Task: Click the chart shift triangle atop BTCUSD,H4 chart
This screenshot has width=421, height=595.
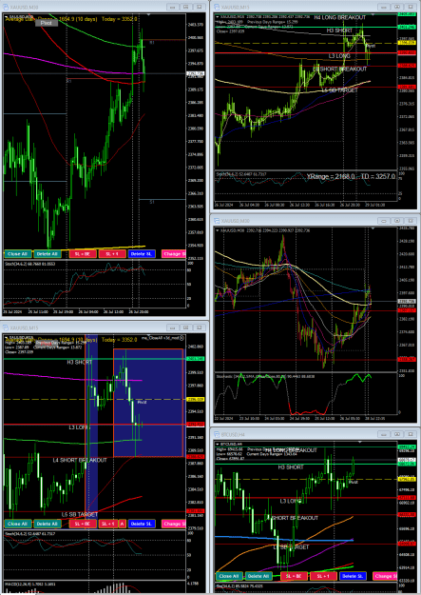Action: [x=359, y=442]
